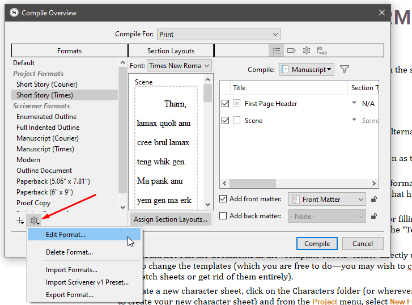Click section layouts scroll up arrow

(x=207, y=79)
